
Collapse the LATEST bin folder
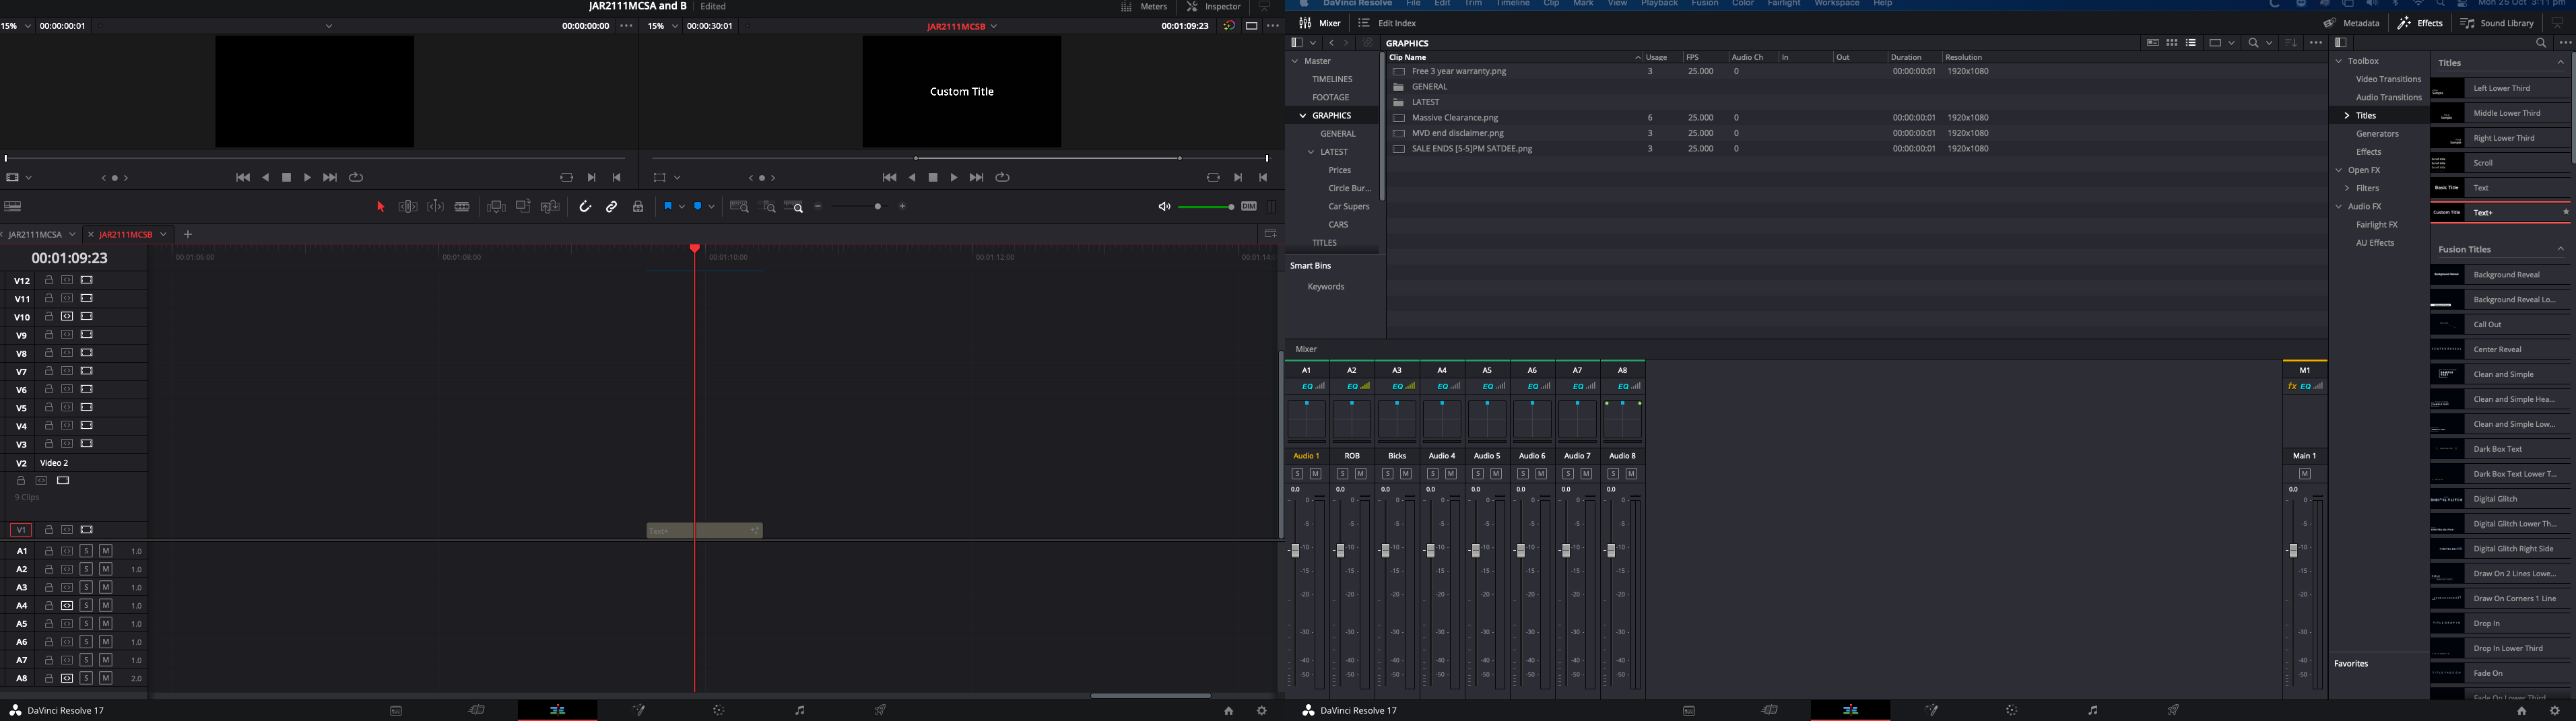coord(1311,152)
